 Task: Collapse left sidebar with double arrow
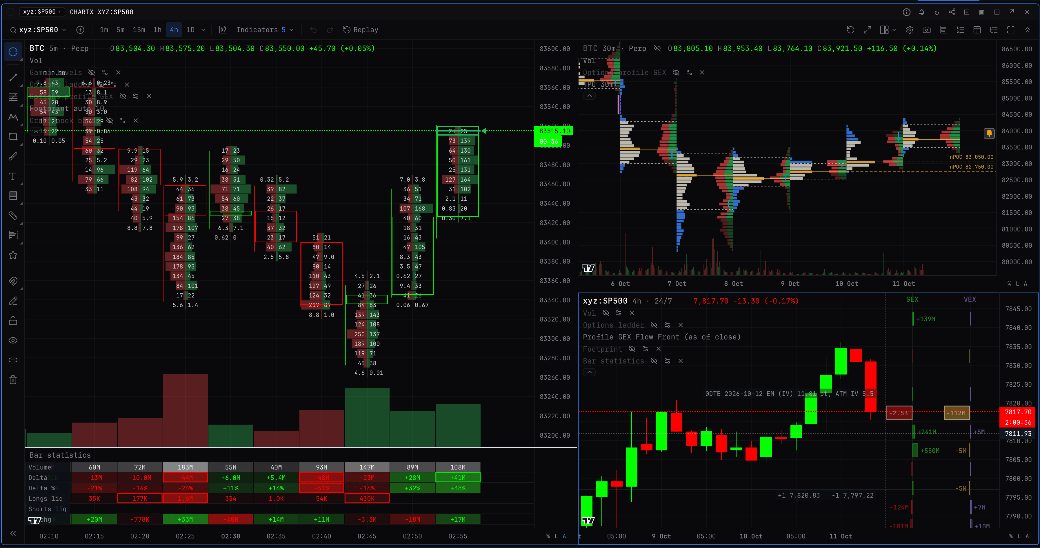coord(13,533)
